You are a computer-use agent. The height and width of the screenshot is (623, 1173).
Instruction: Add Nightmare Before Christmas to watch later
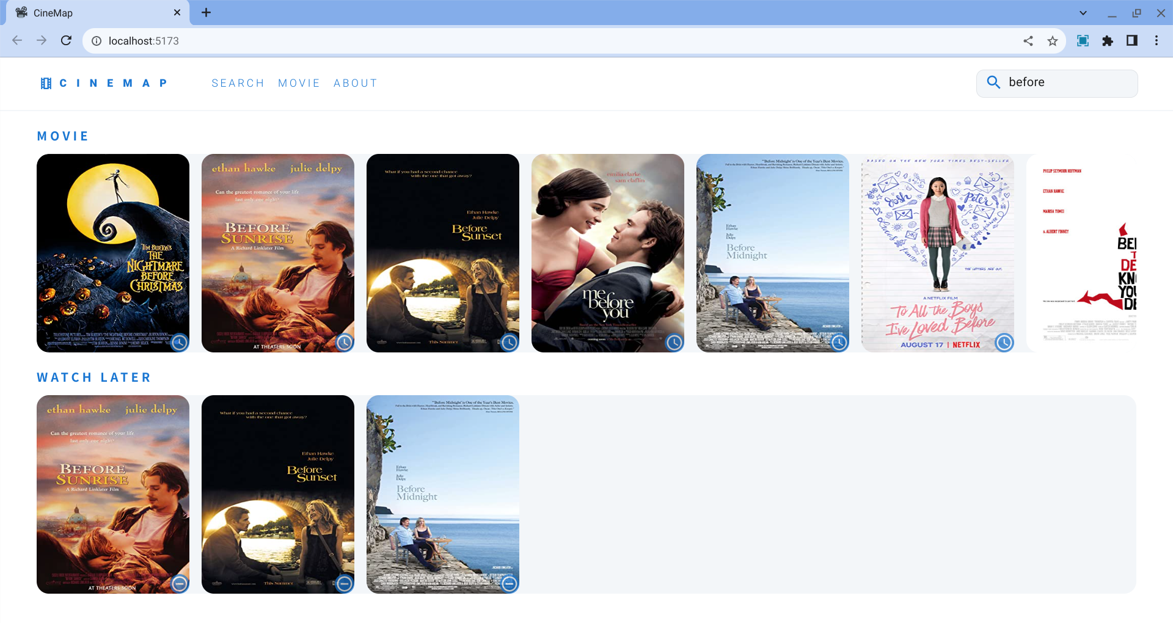[x=180, y=343]
